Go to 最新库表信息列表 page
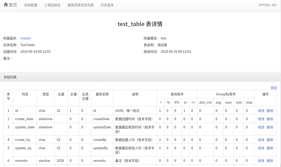The width and height of the screenshot is (281, 167). 81,5
